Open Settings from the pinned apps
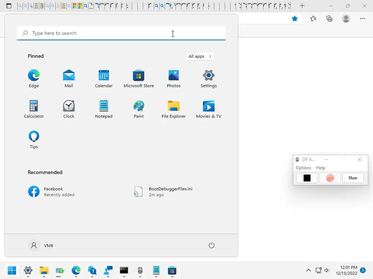Screen dimensions: 373x279 pos(209,79)
